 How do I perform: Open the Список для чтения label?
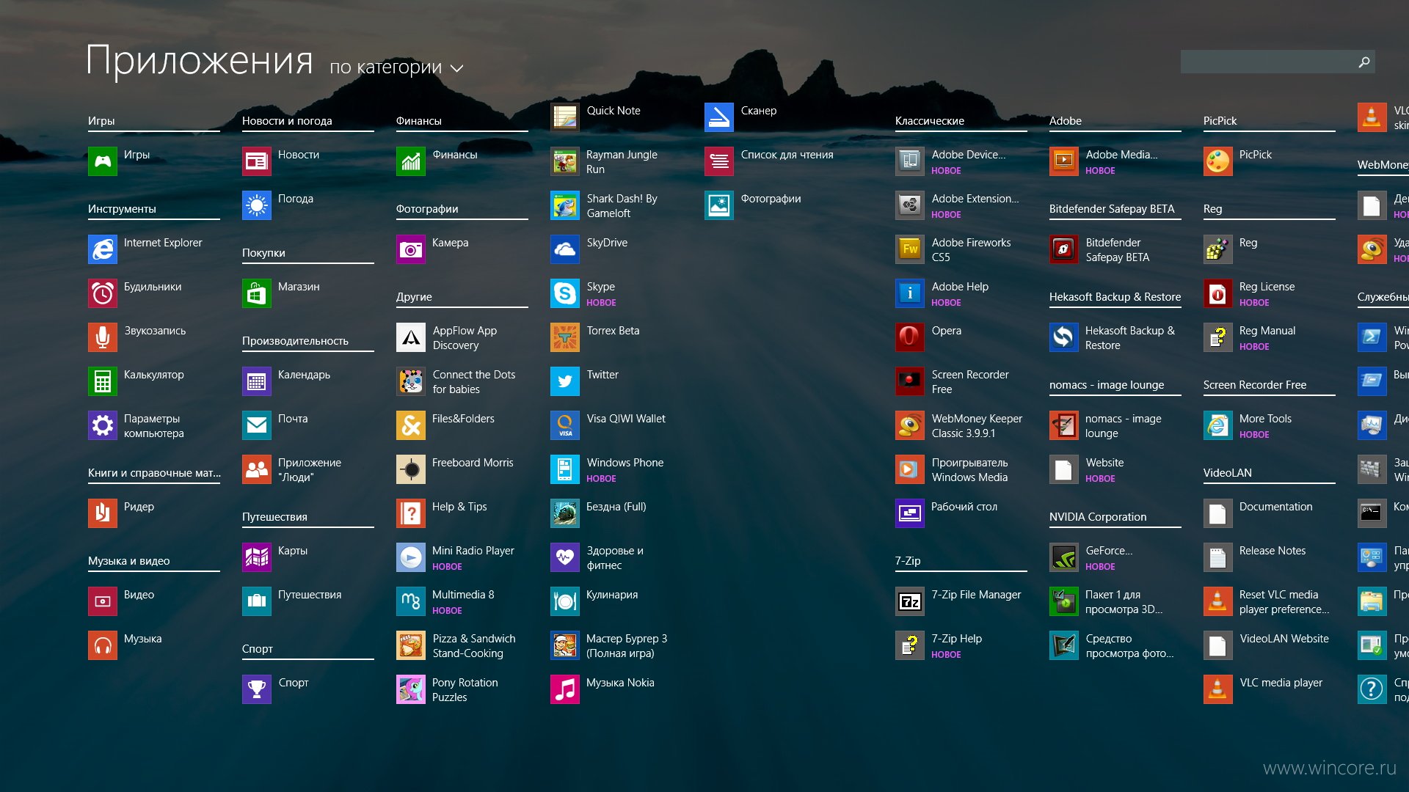(x=787, y=155)
